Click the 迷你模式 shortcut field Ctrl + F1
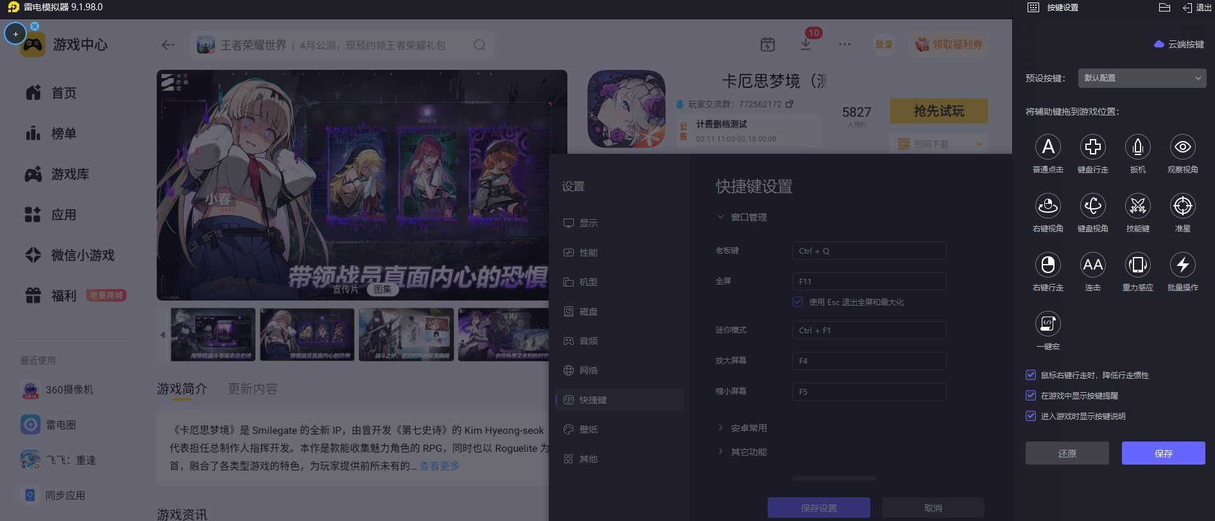Screen dimensions: 1215x521 pyautogui.click(x=870, y=330)
